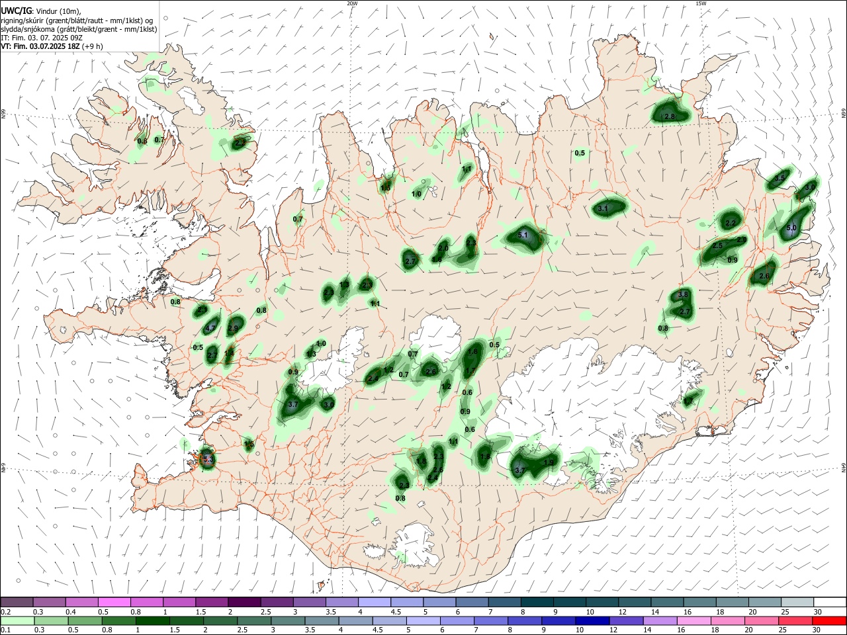Click the precipitation value '2.5' in the east
Image resolution: width=847 pixels, height=635 pixels.
[717, 246]
